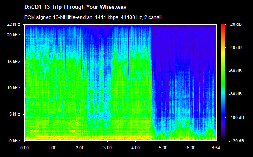Click the file title Trip Through Your Wires.wav

click(x=75, y=7)
